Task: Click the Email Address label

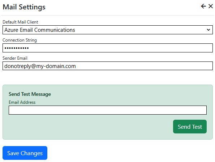Action: 22,102
